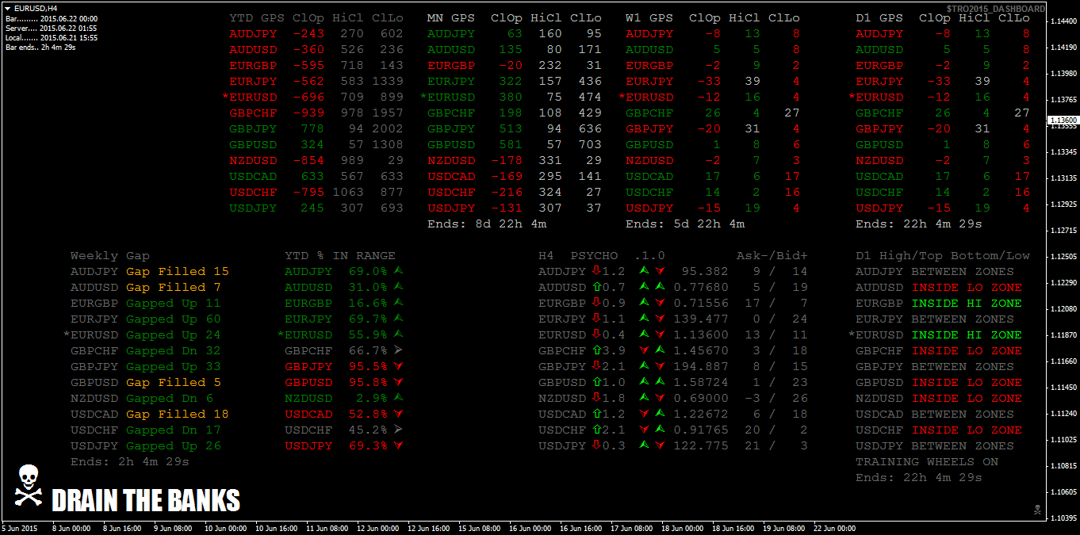Viewport: 1080px width, 535px height.
Task: Click EURJPY Gapped Up 60 row
Action: coord(146,319)
